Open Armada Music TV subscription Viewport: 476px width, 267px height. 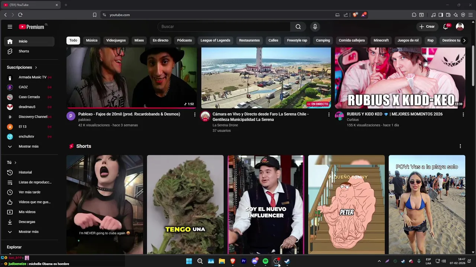pos(29,77)
